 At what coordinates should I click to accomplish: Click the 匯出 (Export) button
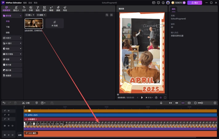pyautogui.click(x=194, y=3)
